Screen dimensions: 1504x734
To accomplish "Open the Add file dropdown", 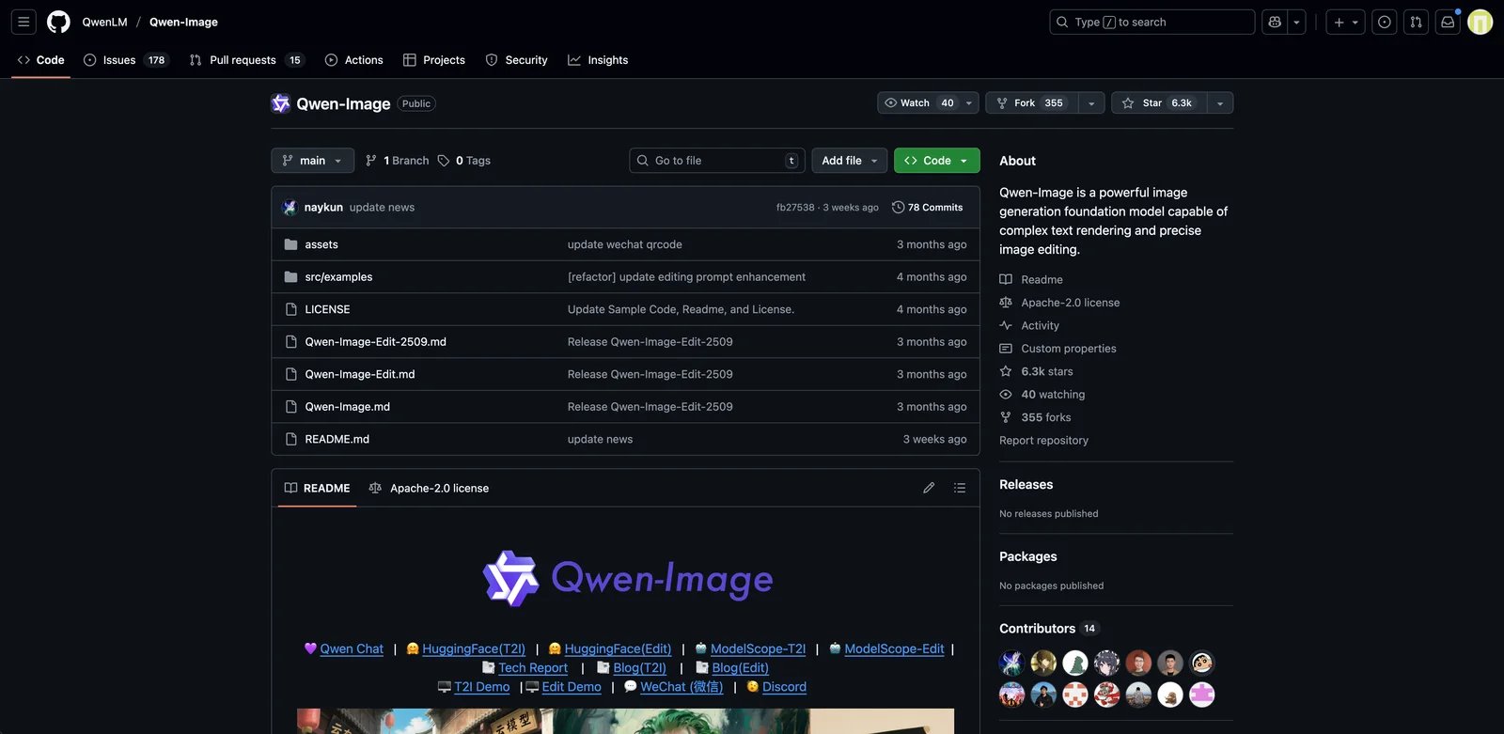I will tap(850, 161).
